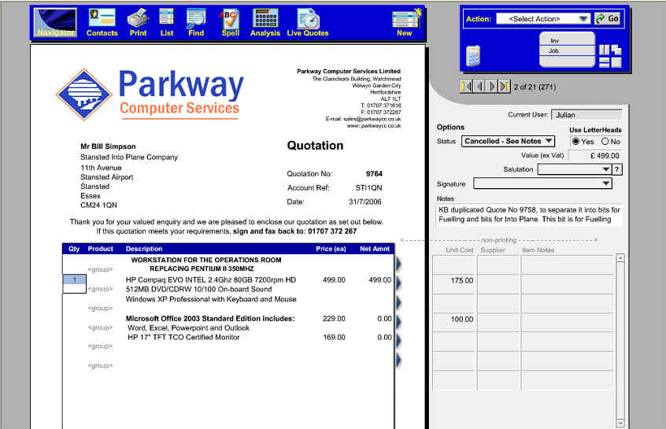The width and height of the screenshot is (666, 429).
Task: Click the scrollbar up arrow in item notes
Action: [x=620, y=258]
